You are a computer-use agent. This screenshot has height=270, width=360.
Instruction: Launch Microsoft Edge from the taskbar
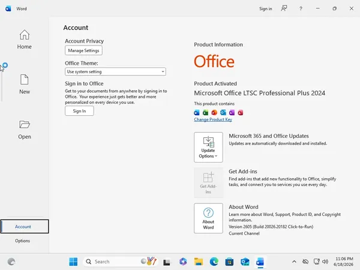(214, 262)
